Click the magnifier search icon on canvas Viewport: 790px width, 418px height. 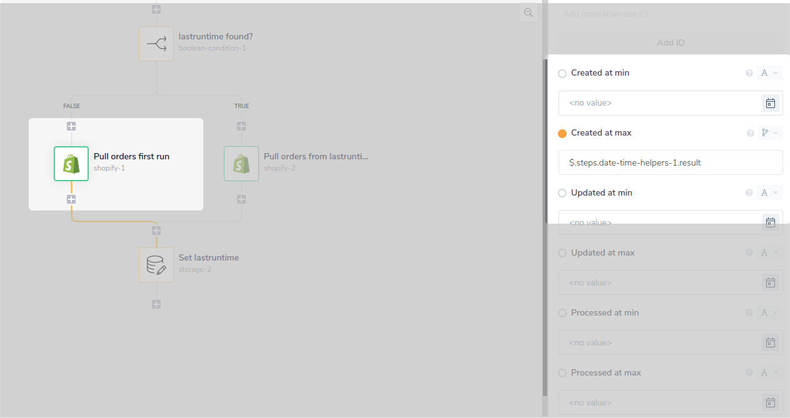pos(529,13)
